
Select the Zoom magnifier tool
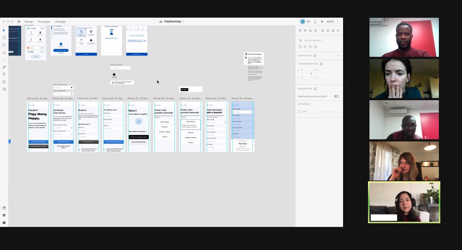[4, 89]
